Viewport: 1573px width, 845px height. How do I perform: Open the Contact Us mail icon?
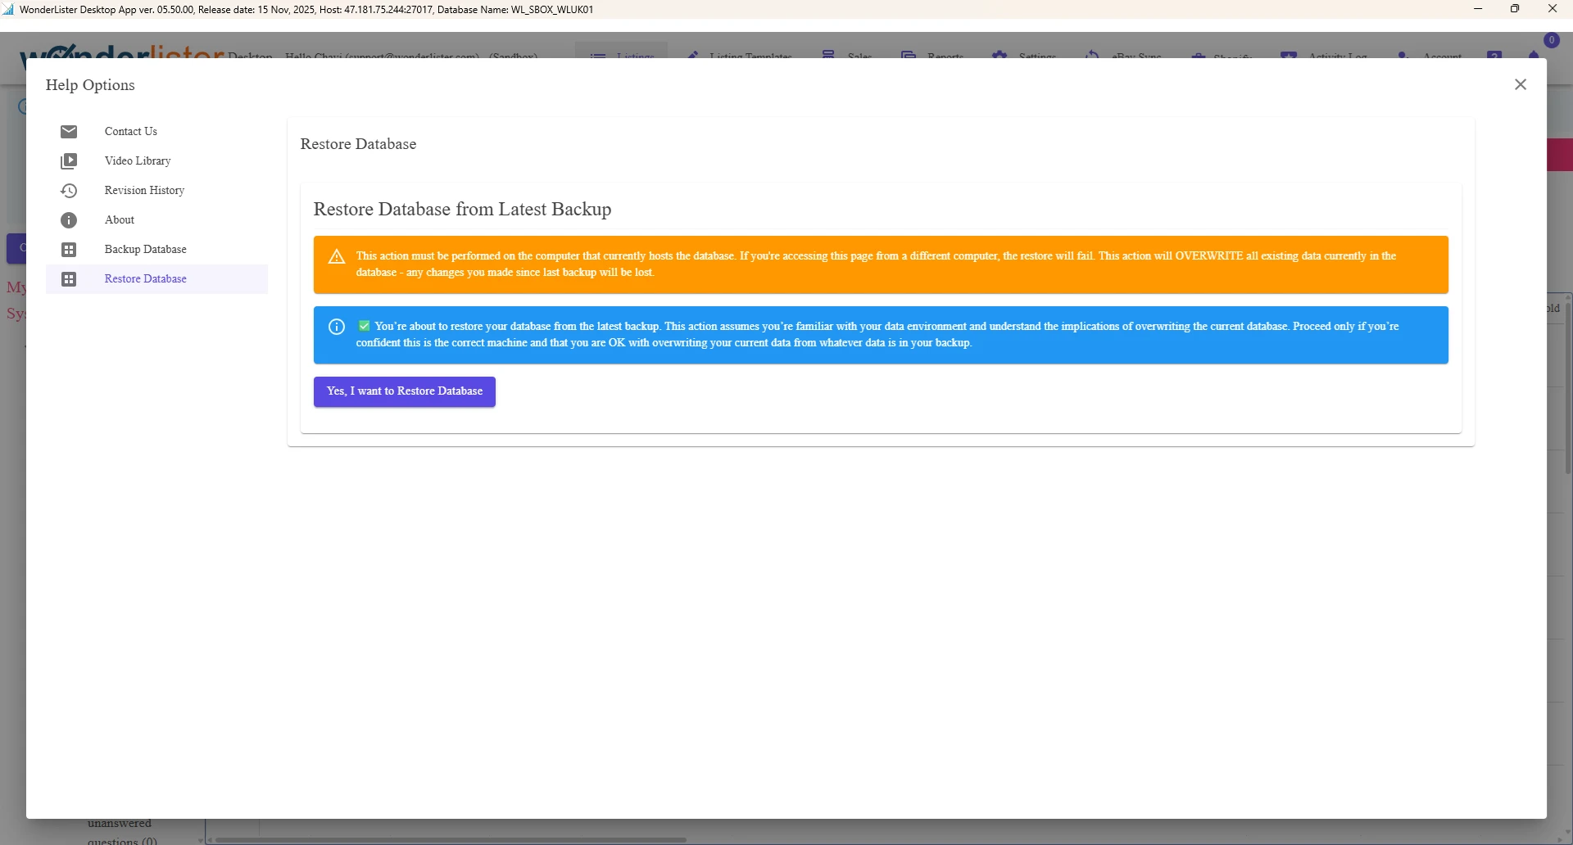pyautogui.click(x=69, y=131)
